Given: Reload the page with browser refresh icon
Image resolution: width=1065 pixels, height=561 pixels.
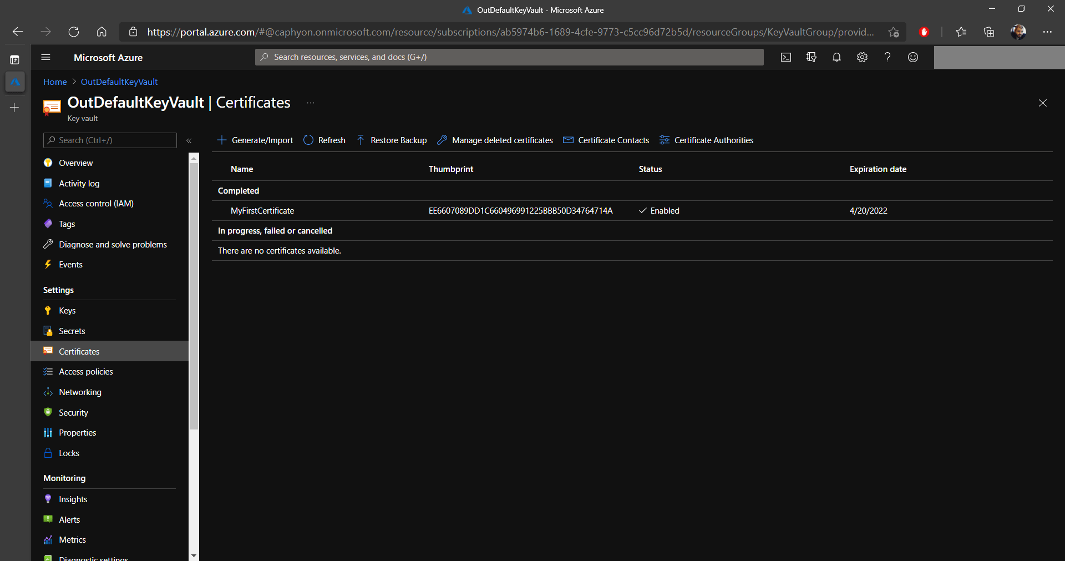Looking at the screenshot, I should tap(74, 32).
